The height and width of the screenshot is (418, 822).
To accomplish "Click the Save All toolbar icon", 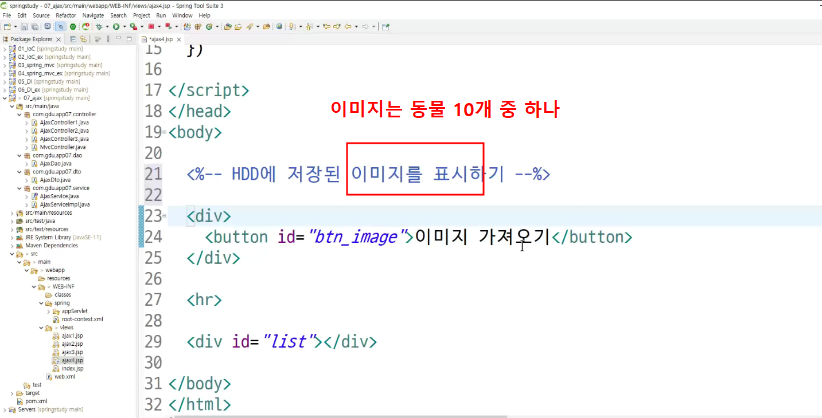I will 34,26.
